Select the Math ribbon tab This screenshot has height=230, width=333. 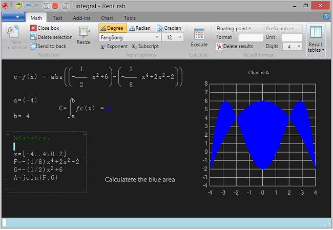point(36,18)
